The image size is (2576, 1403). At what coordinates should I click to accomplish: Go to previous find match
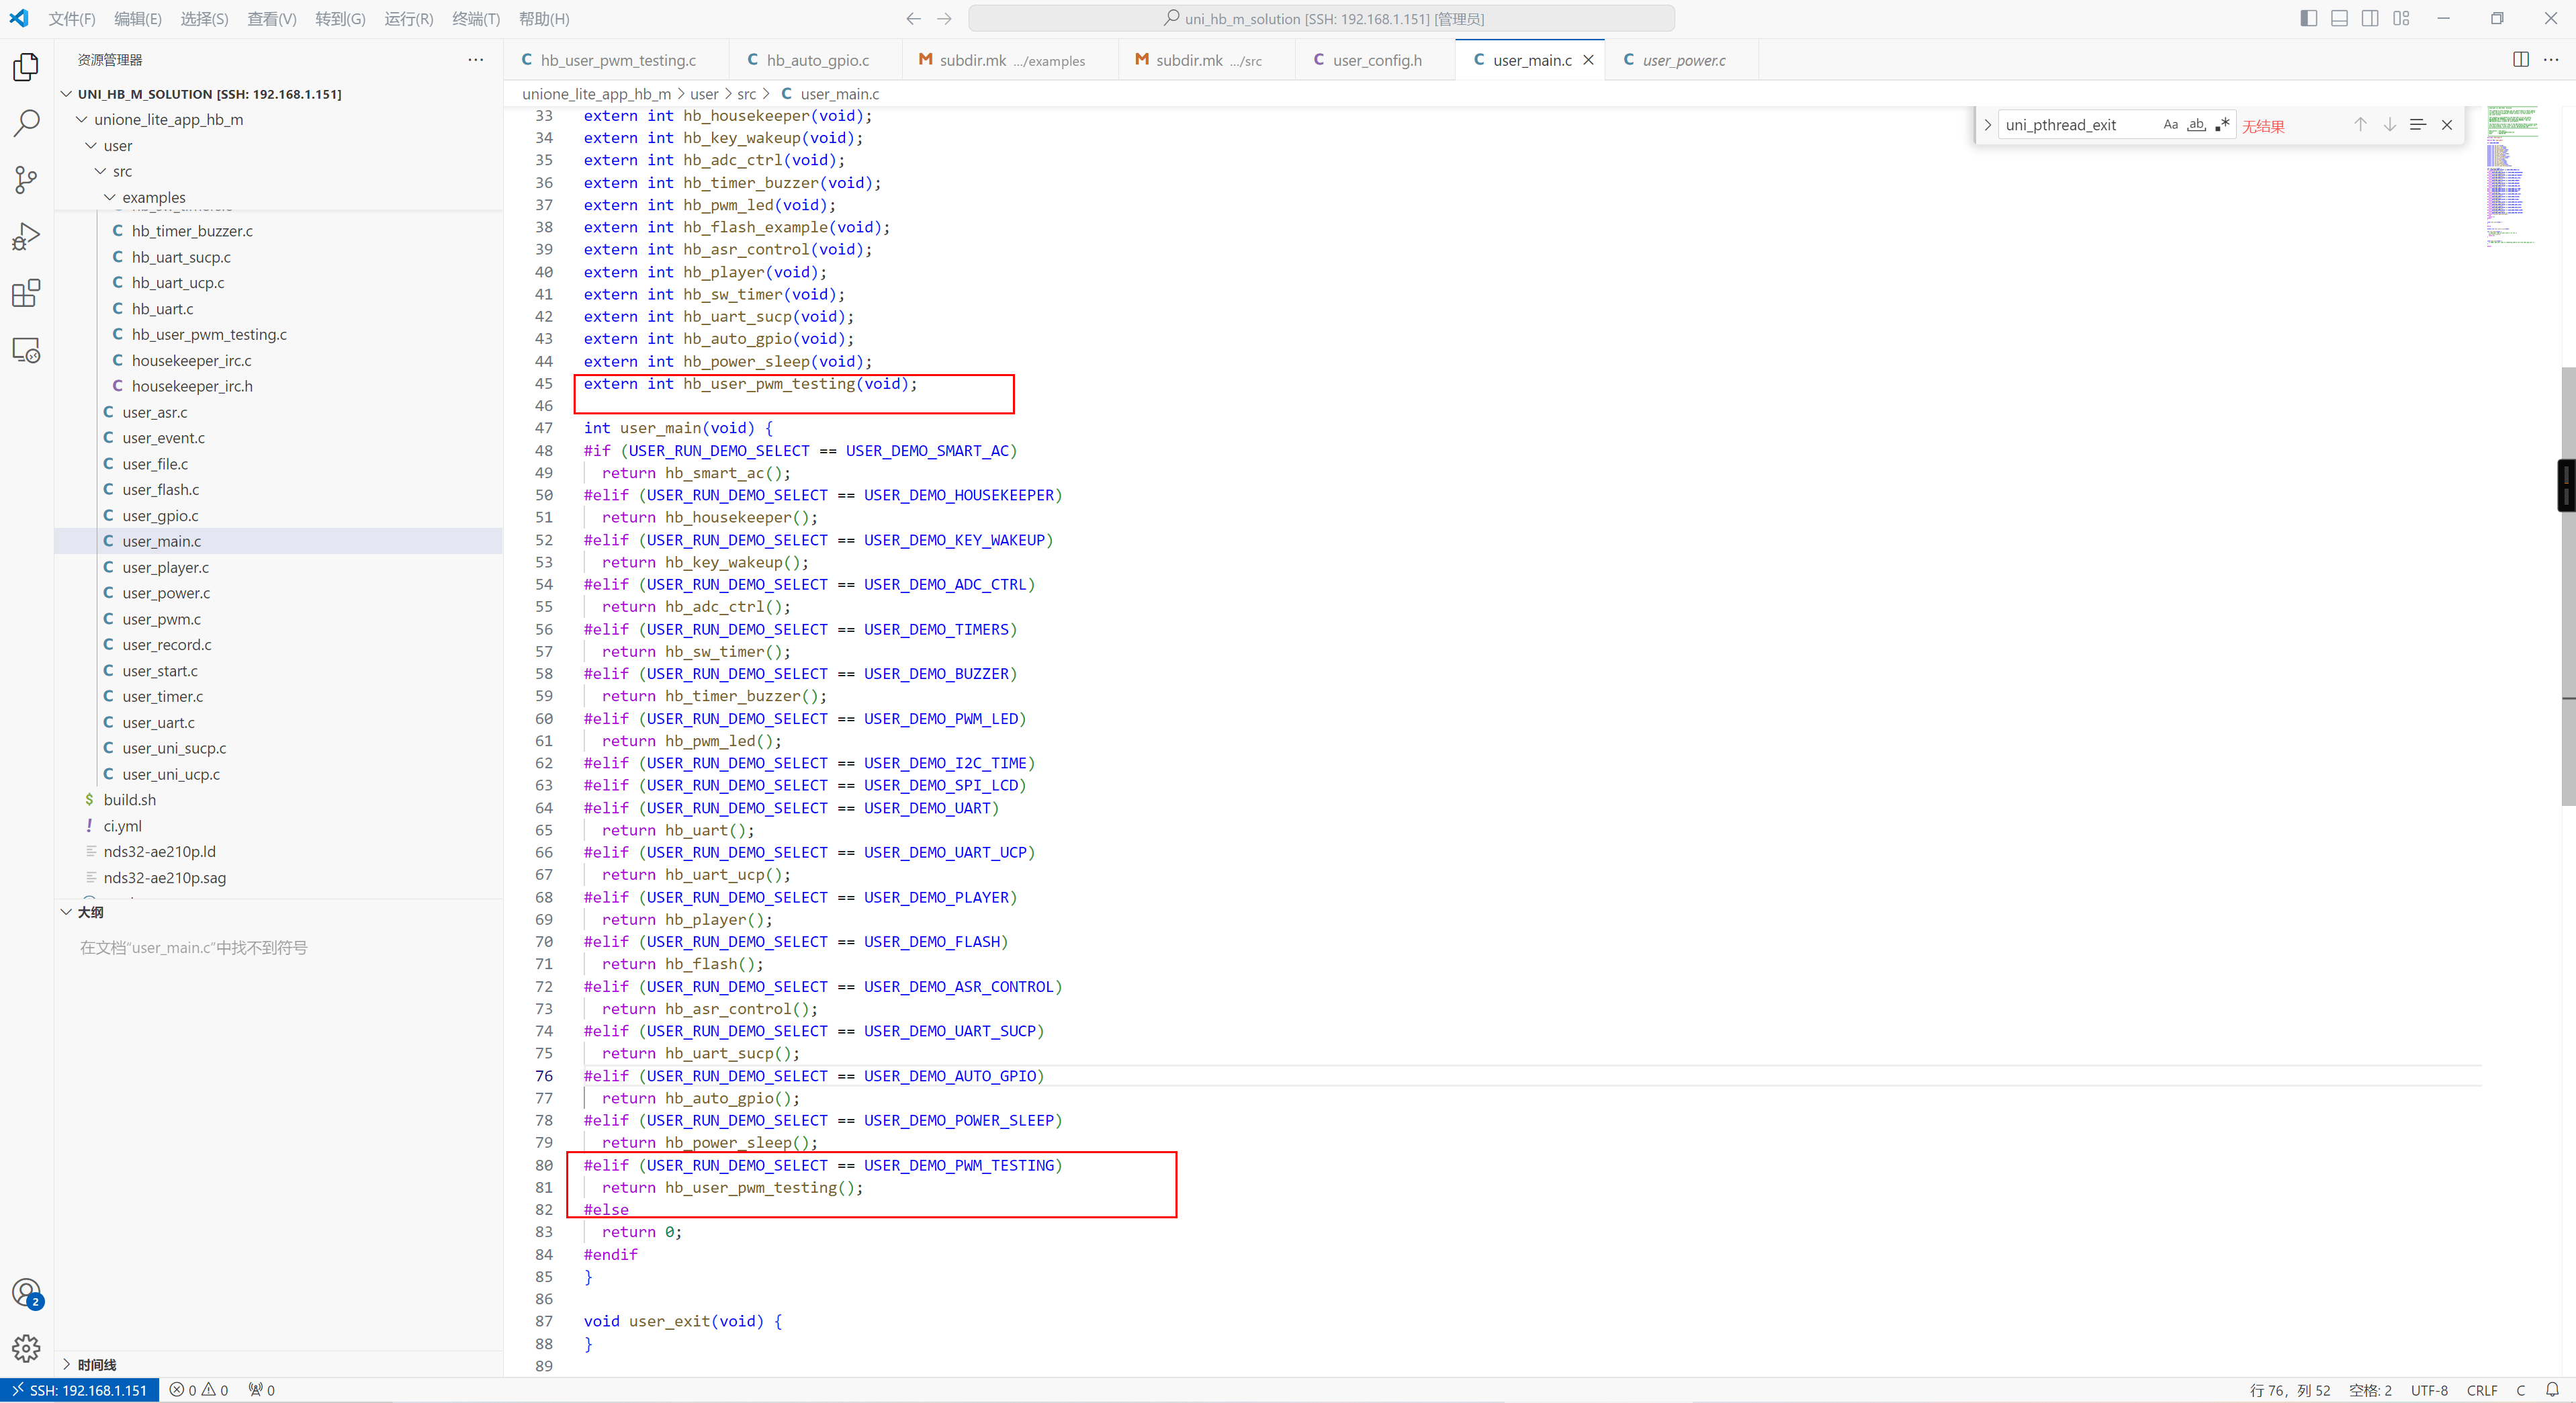(2360, 125)
